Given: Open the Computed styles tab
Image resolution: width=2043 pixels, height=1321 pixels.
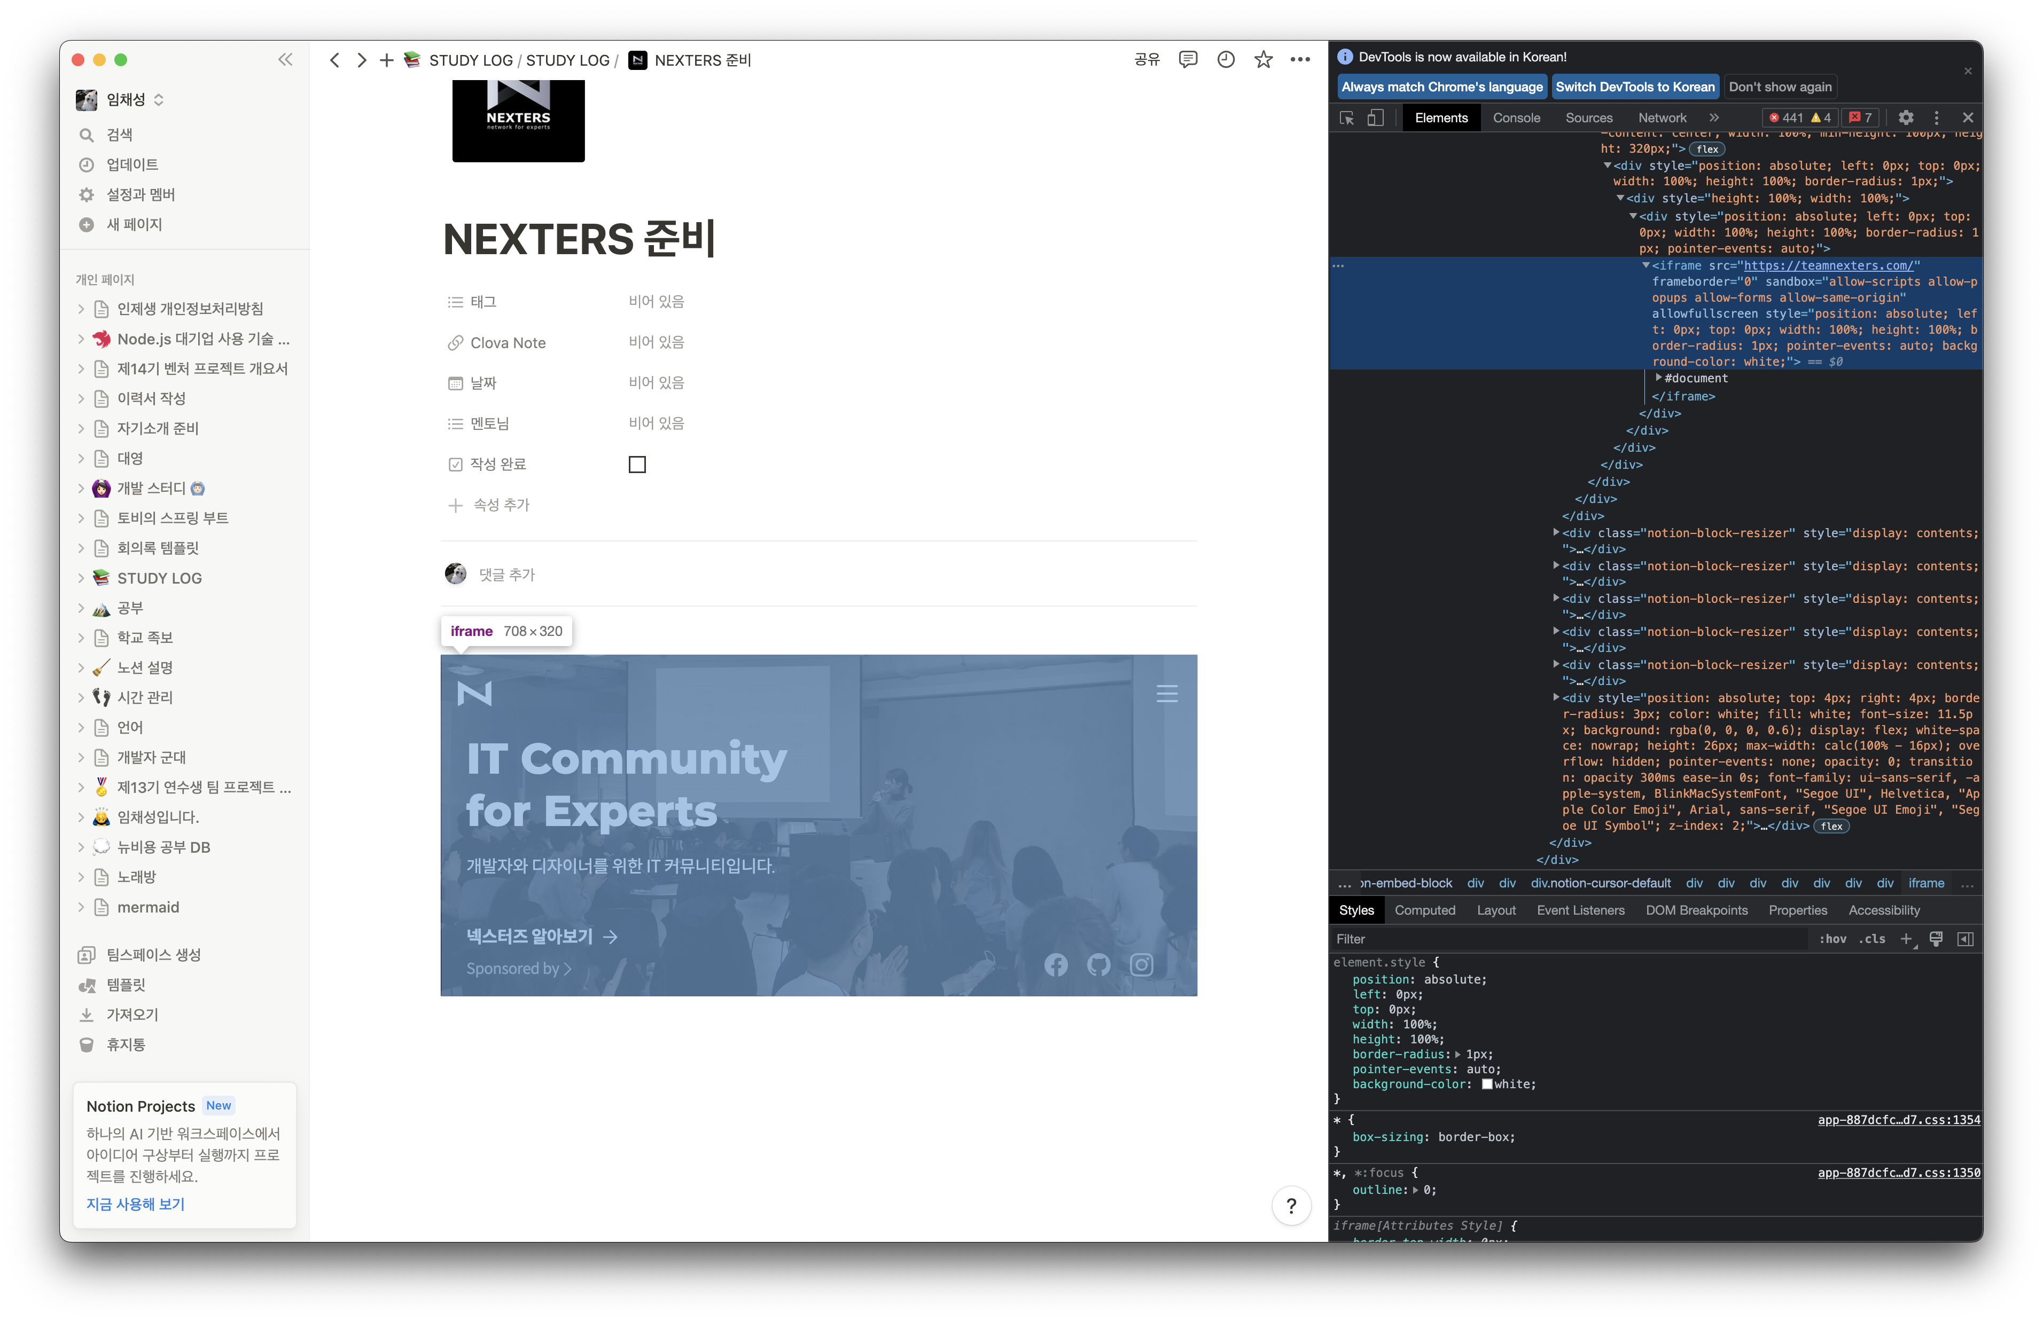Looking at the screenshot, I should (1424, 910).
